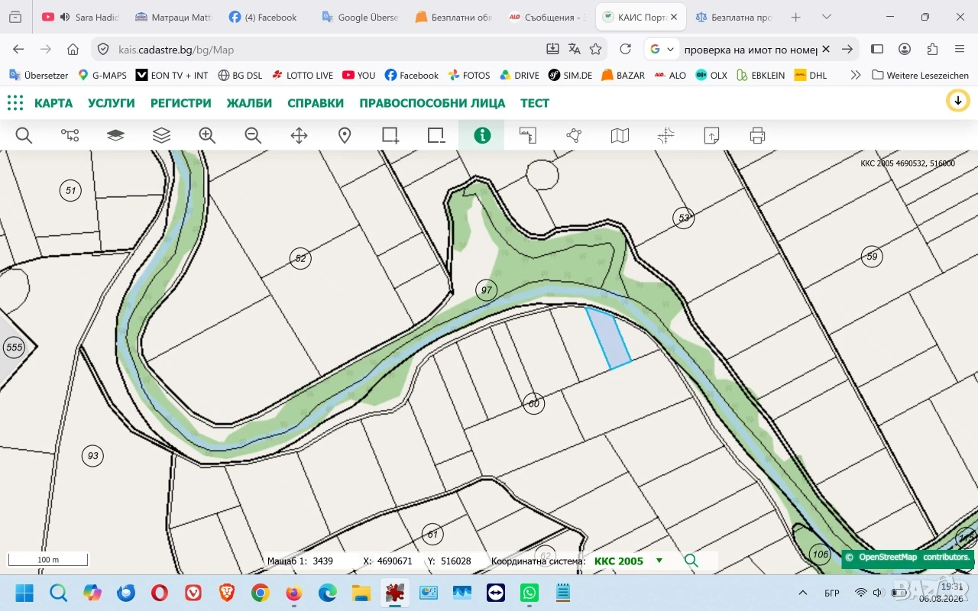Viewport: 978px width, 611px height.
Task: Open the УСЛУГИ menu
Action: pyautogui.click(x=112, y=103)
